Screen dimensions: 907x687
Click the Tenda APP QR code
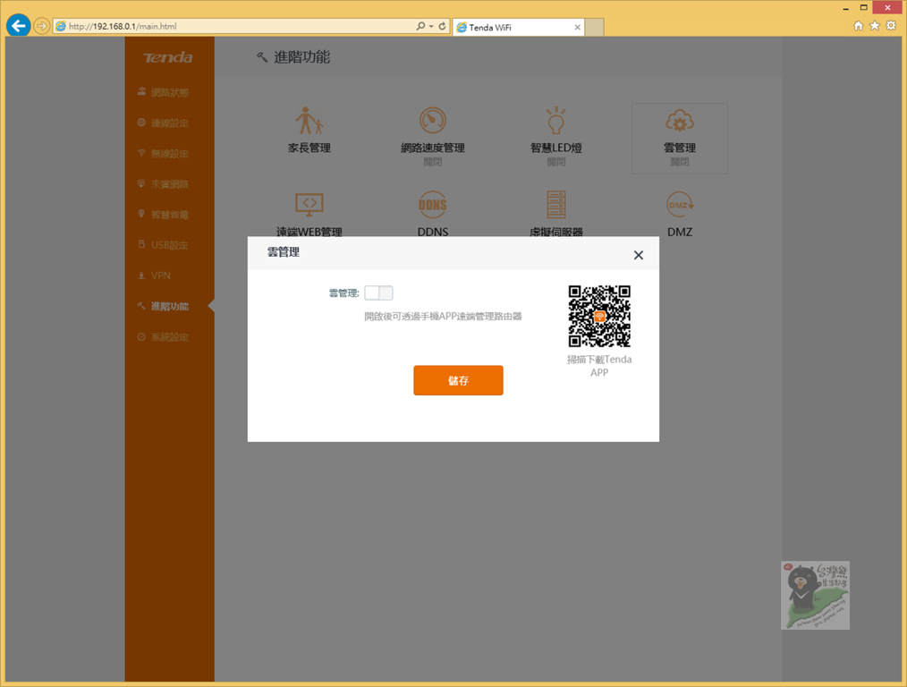pos(599,316)
